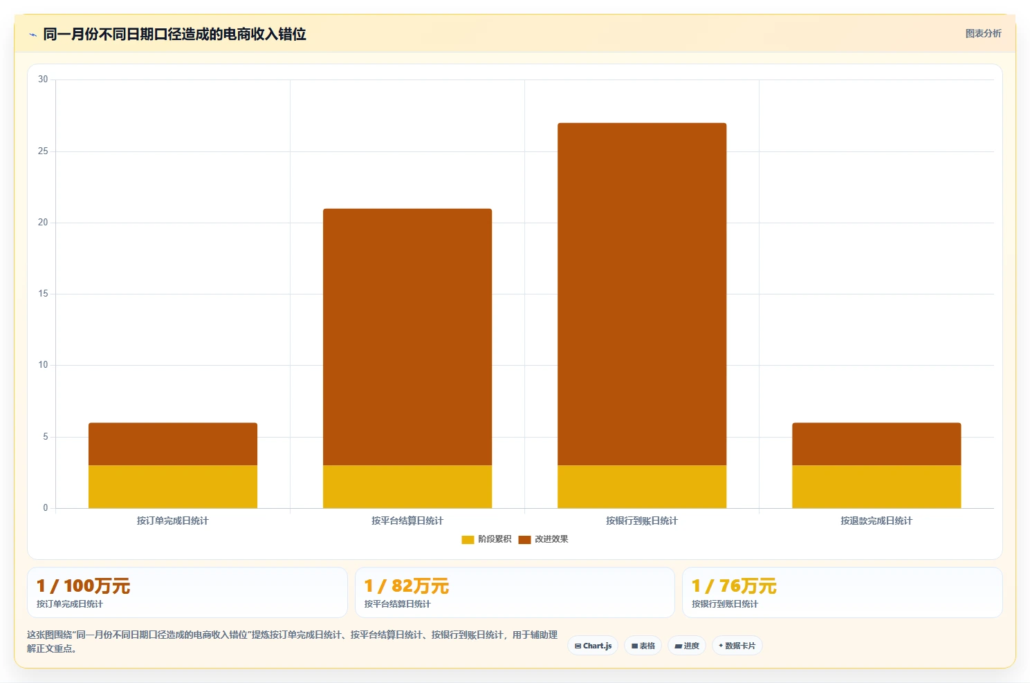Click the 数据卡片 tag
Screen dimensions: 1030x683
737,646
